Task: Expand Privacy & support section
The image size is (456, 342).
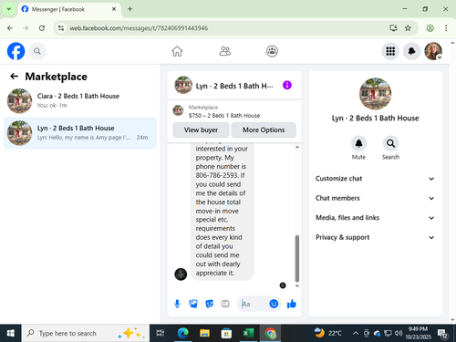Action: (x=375, y=237)
